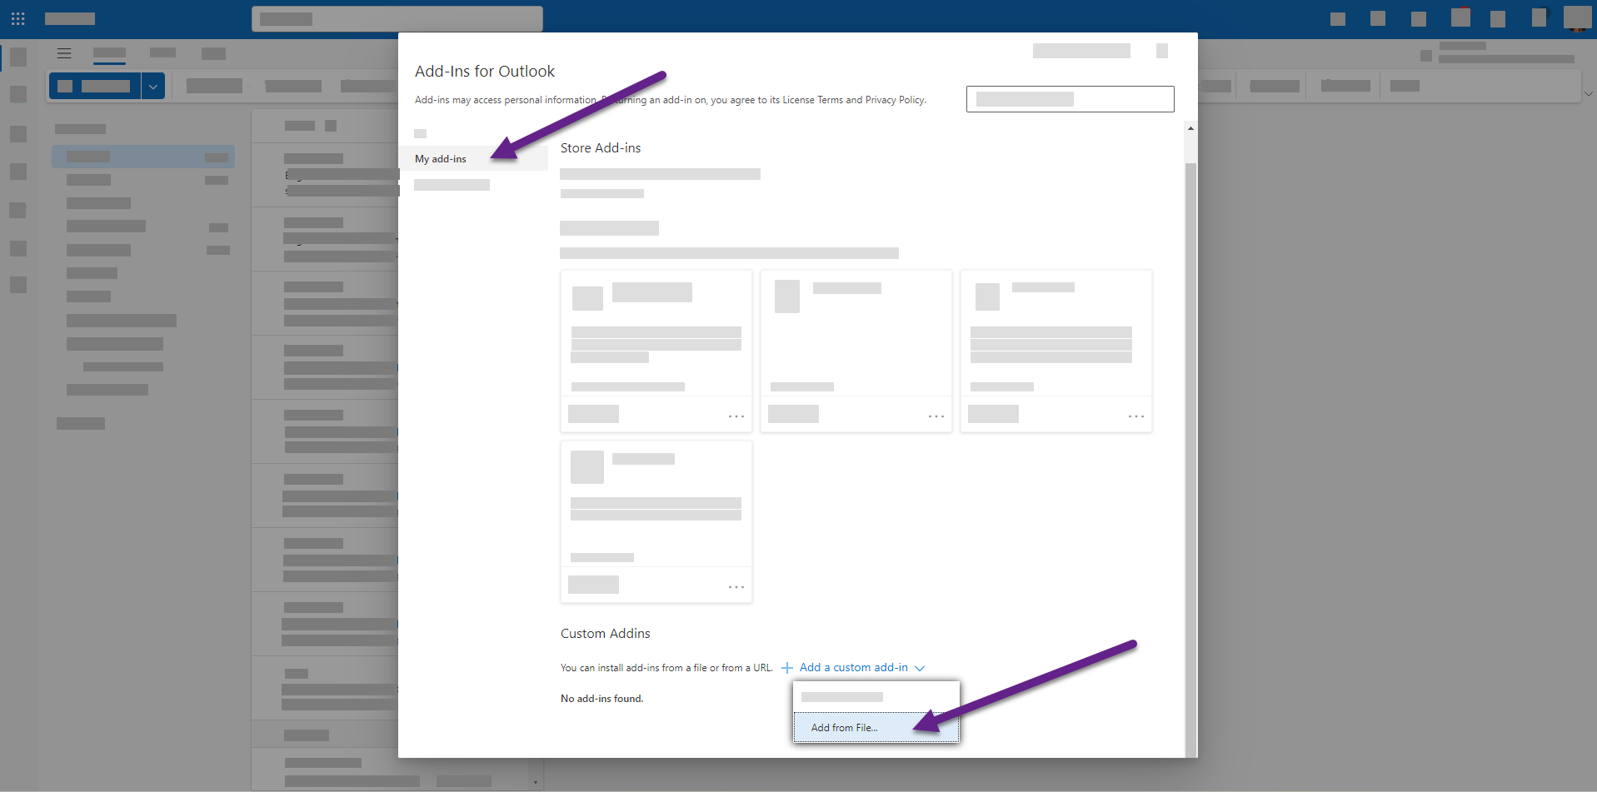The height and width of the screenshot is (792, 1597).
Task: Toggle the hamburger navigation pane icon
Action: coord(64,53)
